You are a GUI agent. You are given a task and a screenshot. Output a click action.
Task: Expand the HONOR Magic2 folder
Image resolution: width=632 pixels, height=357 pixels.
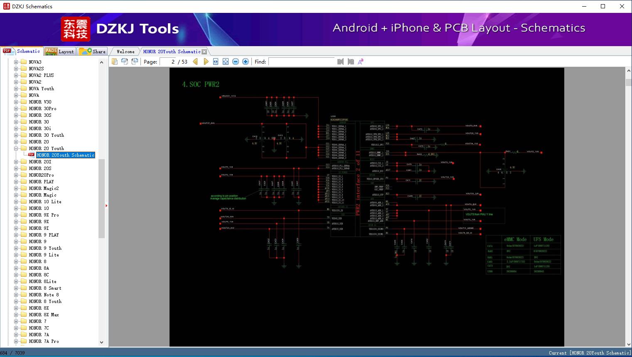point(16,188)
